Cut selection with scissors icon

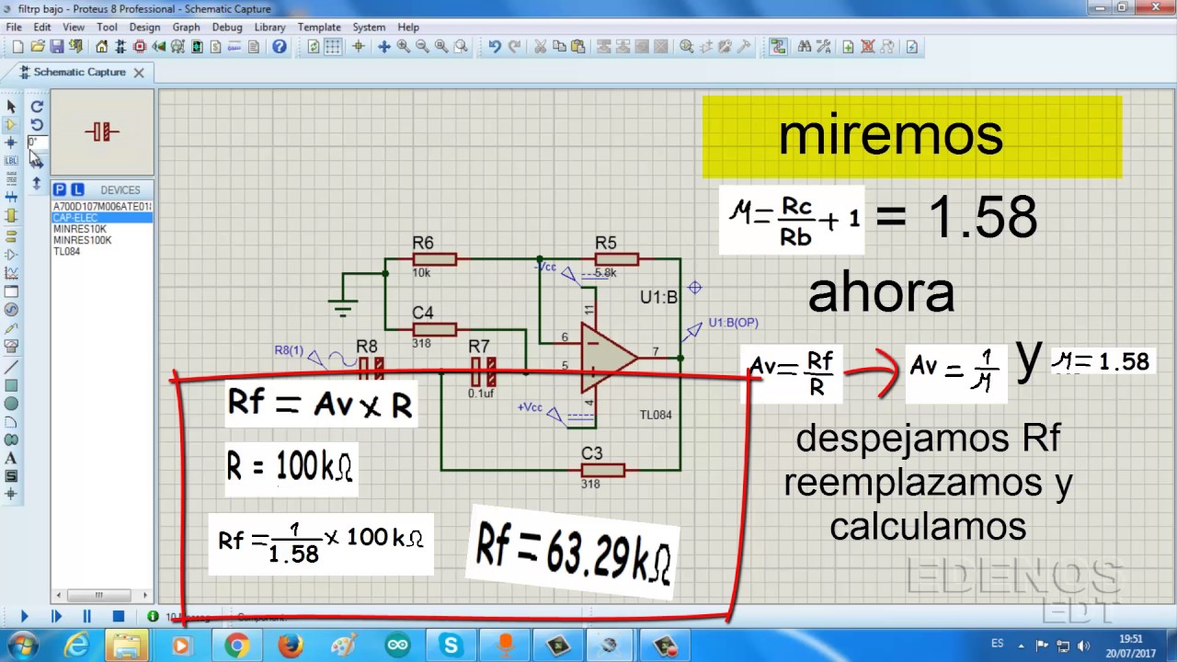coord(540,46)
